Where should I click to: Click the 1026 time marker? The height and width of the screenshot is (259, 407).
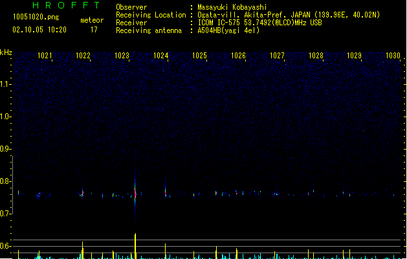[x=238, y=56]
